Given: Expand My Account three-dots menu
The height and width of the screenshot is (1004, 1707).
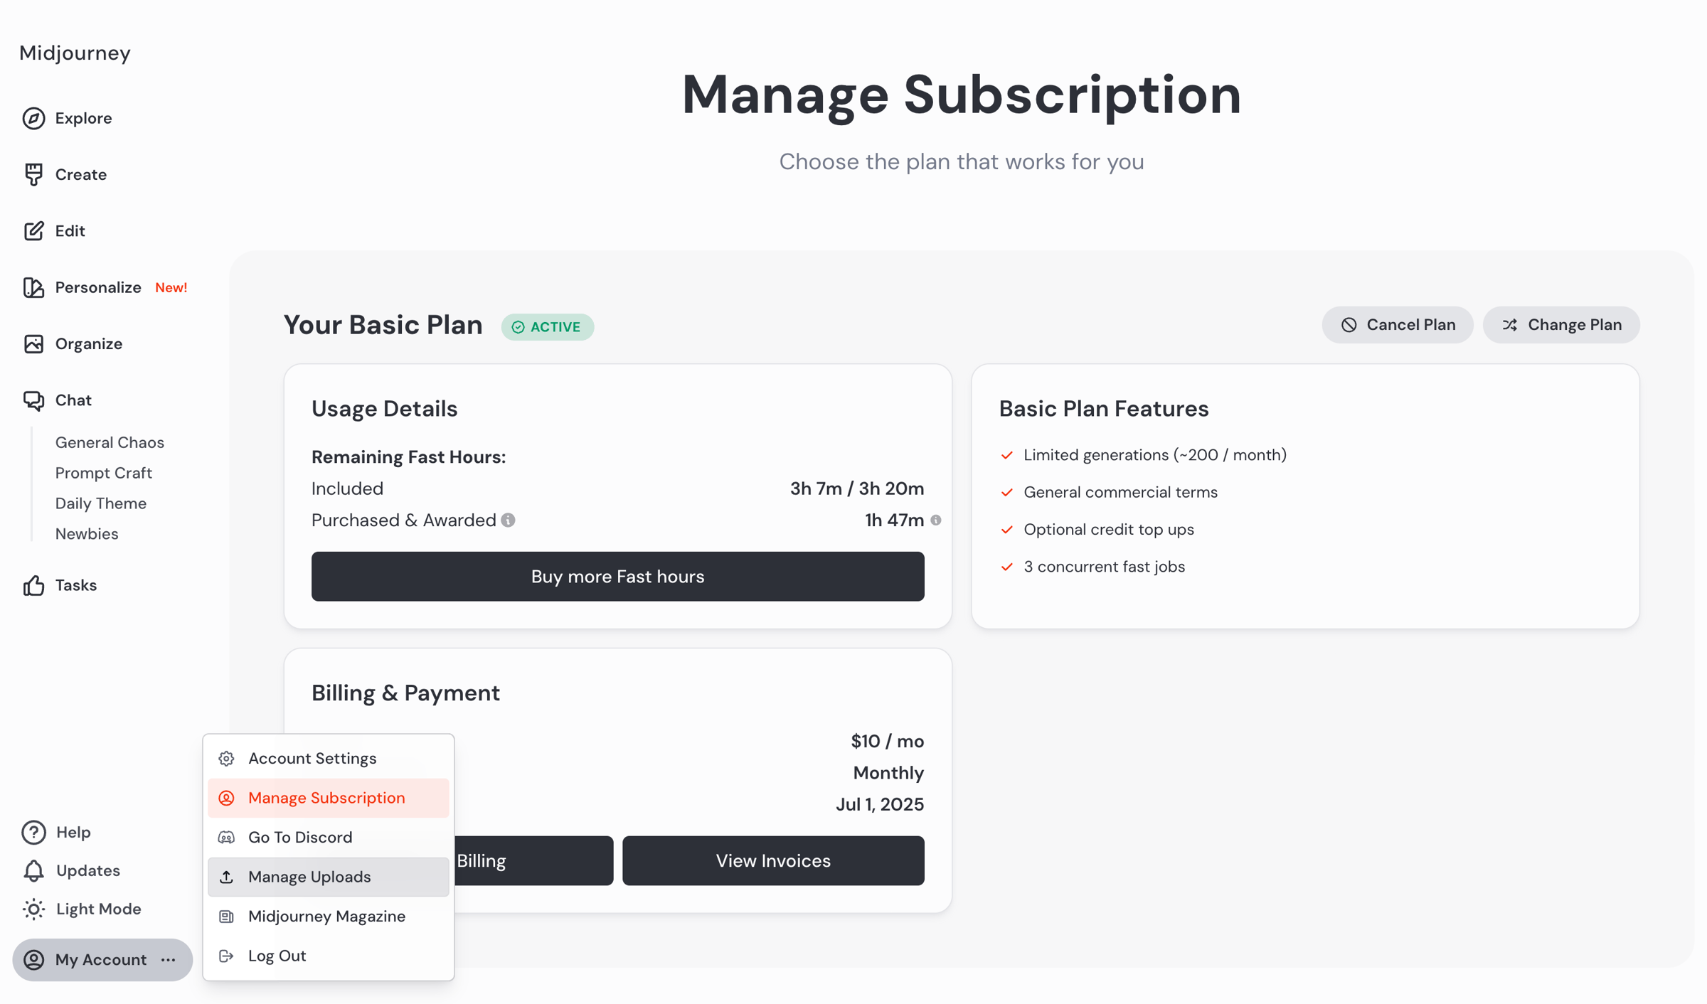Looking at the screenshot, I should coord(169,960).
